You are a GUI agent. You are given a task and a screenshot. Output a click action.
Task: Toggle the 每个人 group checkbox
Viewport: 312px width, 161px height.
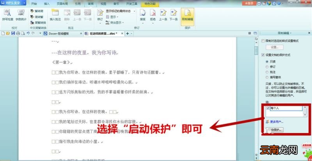pyautogui.click(x=268, y=108)
